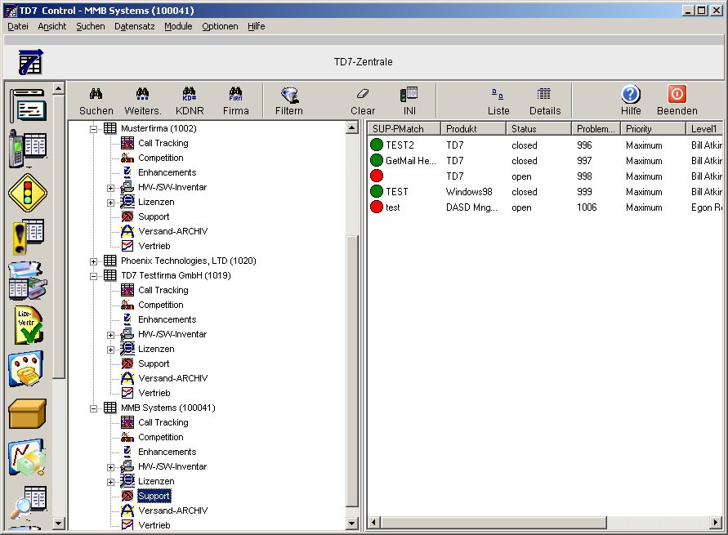Click the Suchen binoculars toolbar icon

[96, 95]
